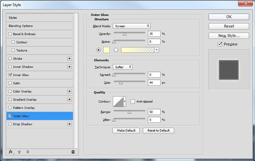Click the OK button
The image size is (255, 161).
point(229,17)
